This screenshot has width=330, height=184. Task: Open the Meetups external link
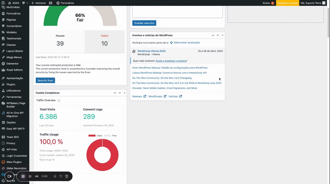point(139,96)
